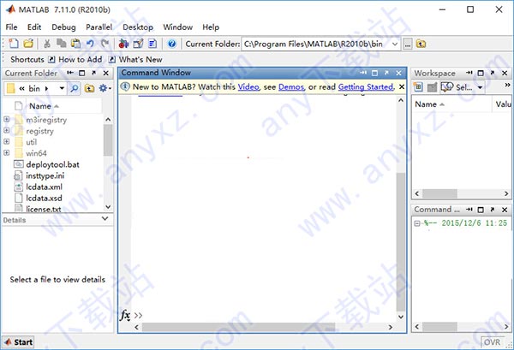514x350 pixels.
Task: Open the Demos link
Action: (291, 87)
